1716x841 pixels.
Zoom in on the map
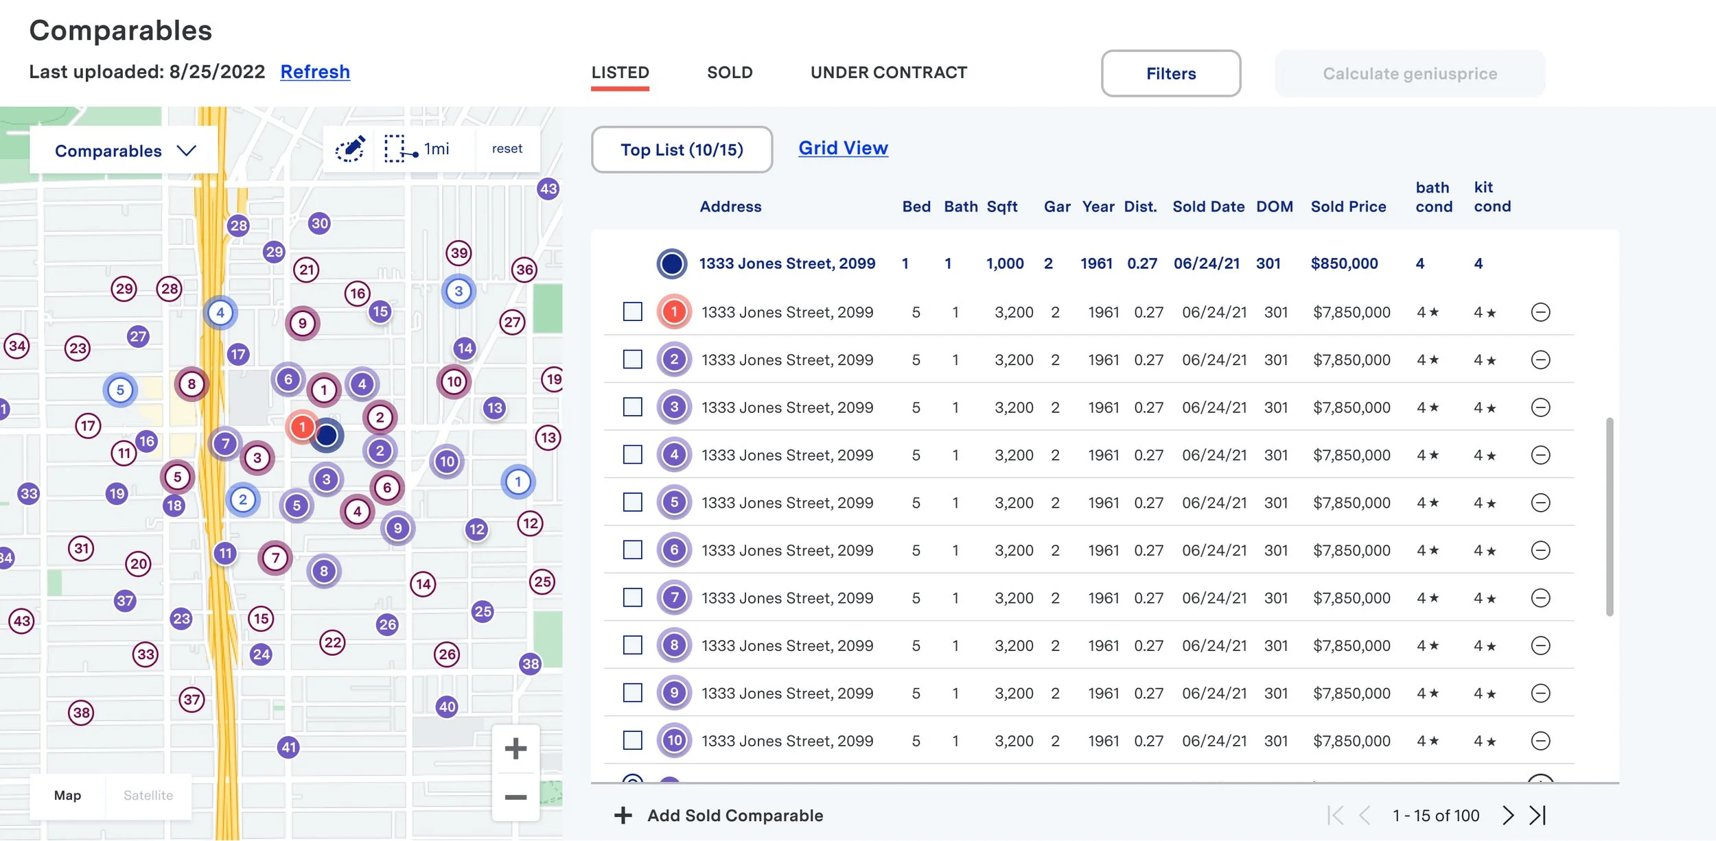pos(515,748)
